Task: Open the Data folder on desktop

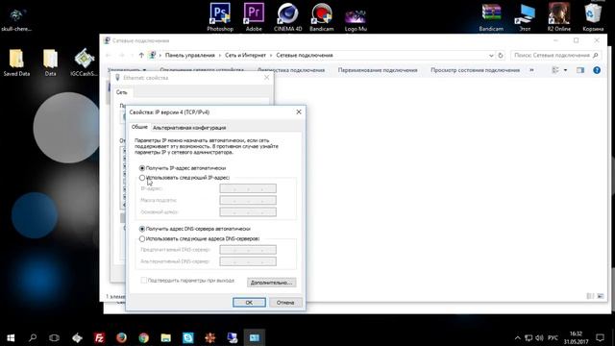Action: (x=50, y=62)
